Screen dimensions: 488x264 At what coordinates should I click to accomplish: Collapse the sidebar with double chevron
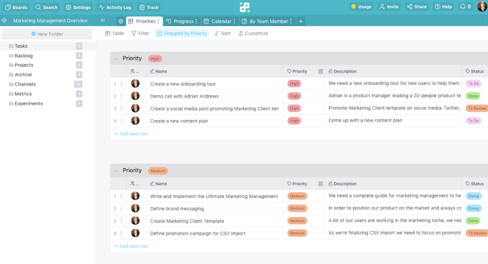click(x=103, y=21)
